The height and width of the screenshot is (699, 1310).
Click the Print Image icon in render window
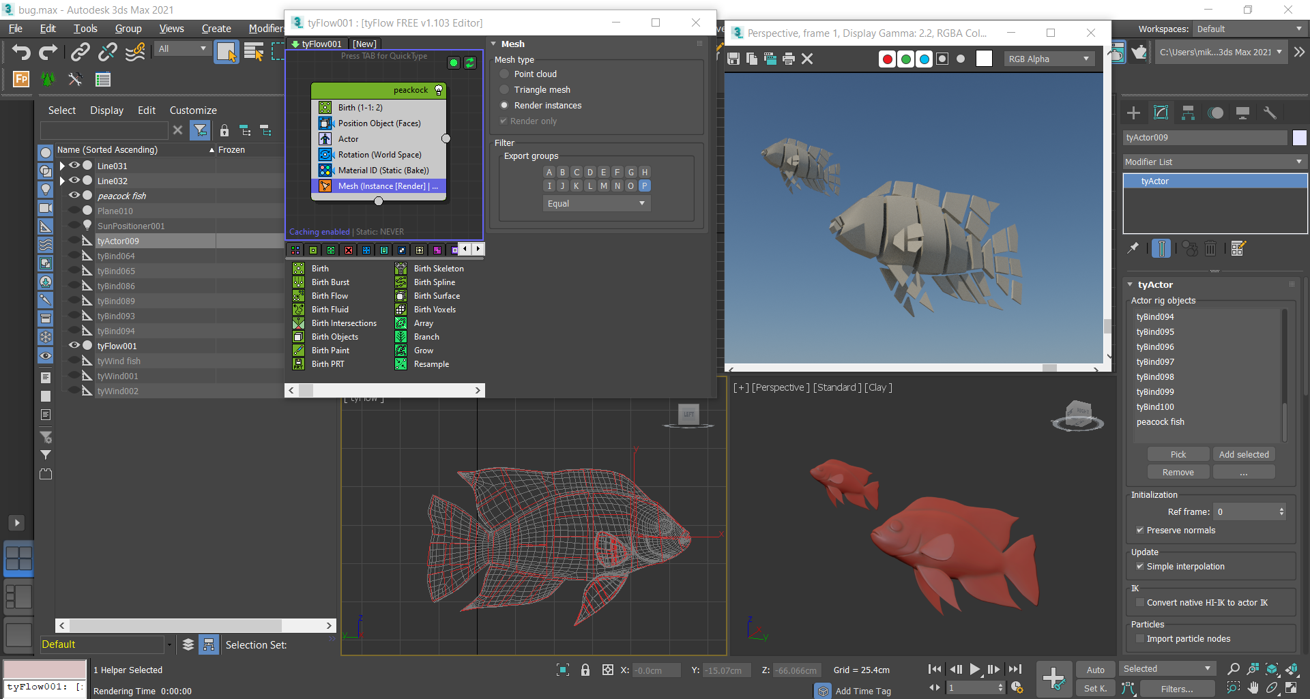789,59
